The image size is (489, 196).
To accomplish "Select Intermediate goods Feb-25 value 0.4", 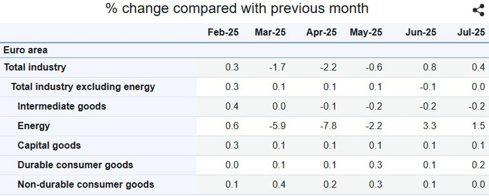I will [231, 106].
